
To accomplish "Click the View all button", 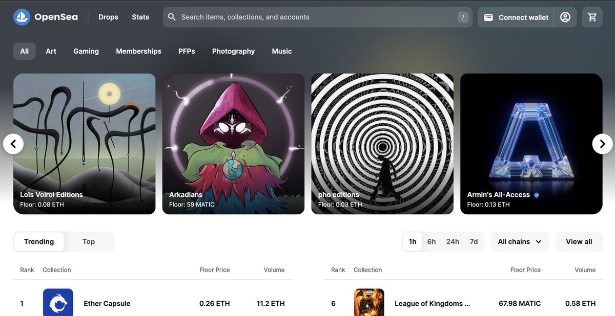I will pyautogui.click(x=579, y=242).
